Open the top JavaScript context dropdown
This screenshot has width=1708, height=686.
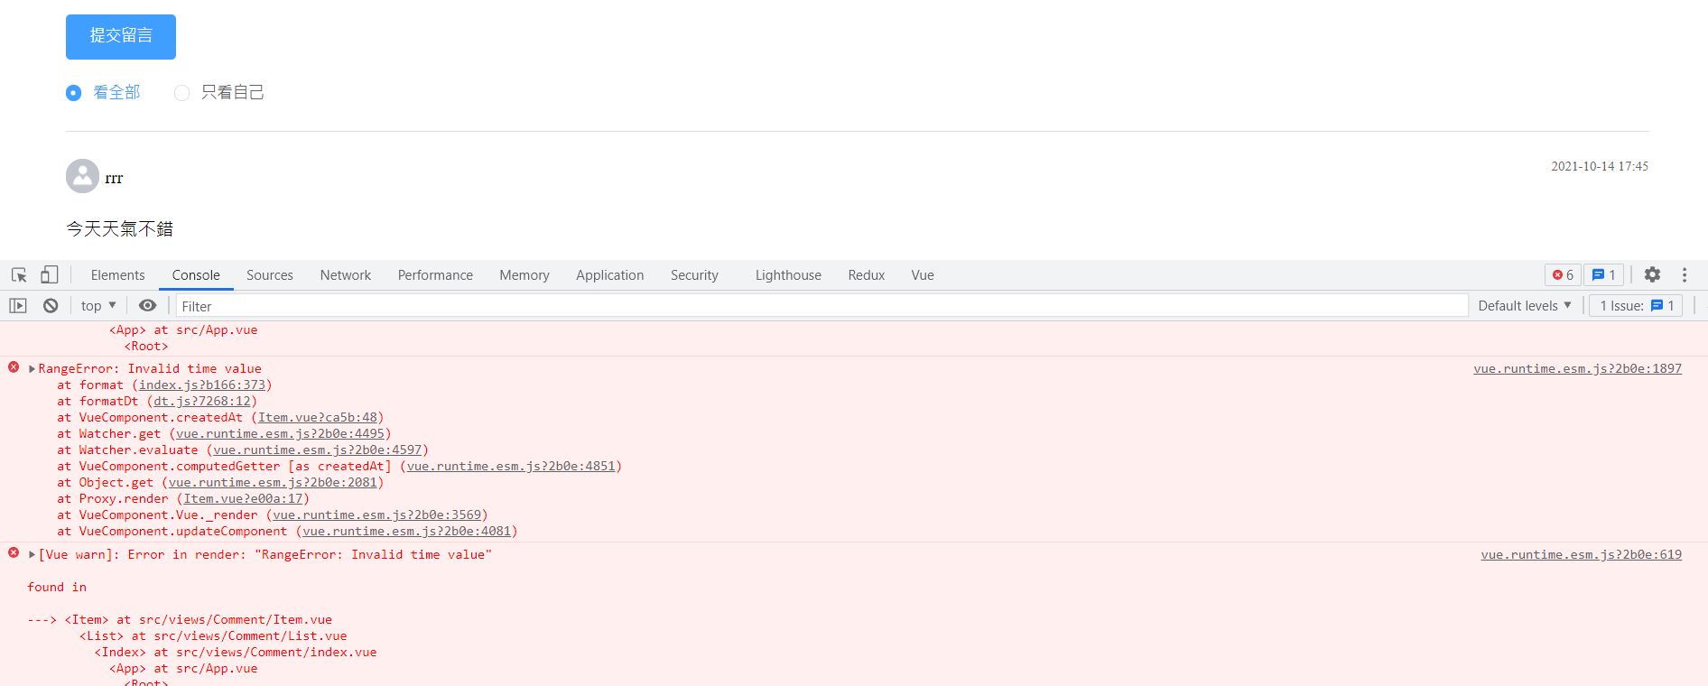point(98,306)
